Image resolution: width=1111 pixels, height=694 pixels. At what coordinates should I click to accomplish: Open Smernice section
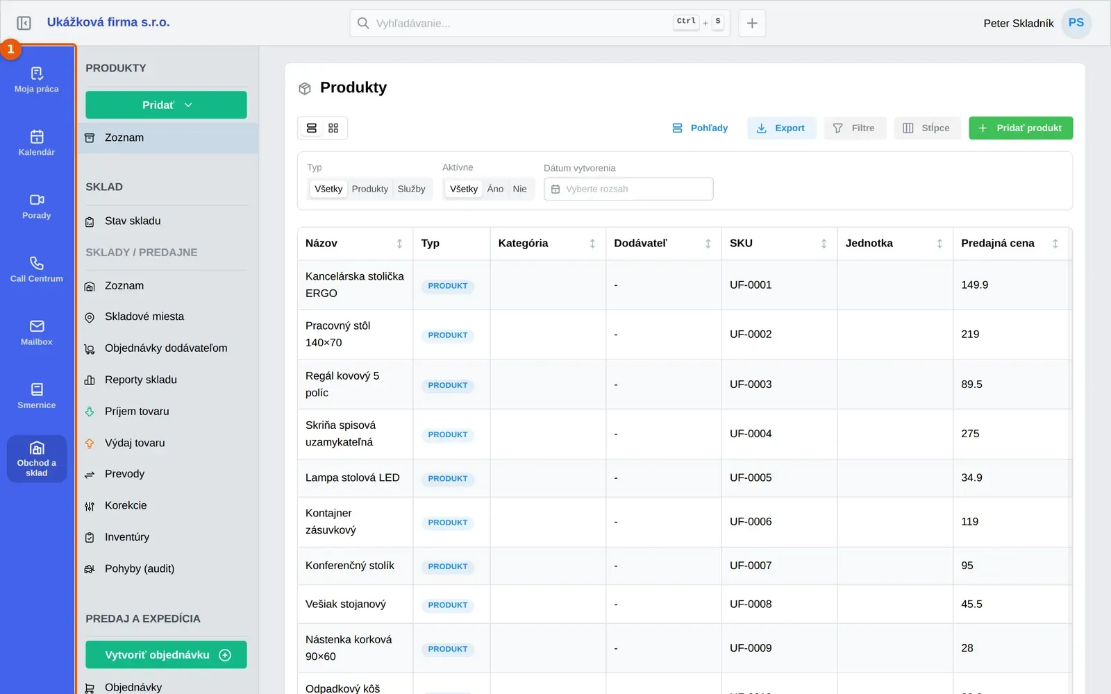(37, 396)
